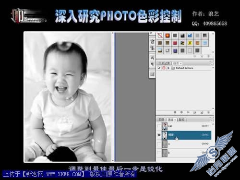This screenshot has width=240, height=180.
Task: Open the Default Actions folder icon
Action: click(x=173, y=68)
